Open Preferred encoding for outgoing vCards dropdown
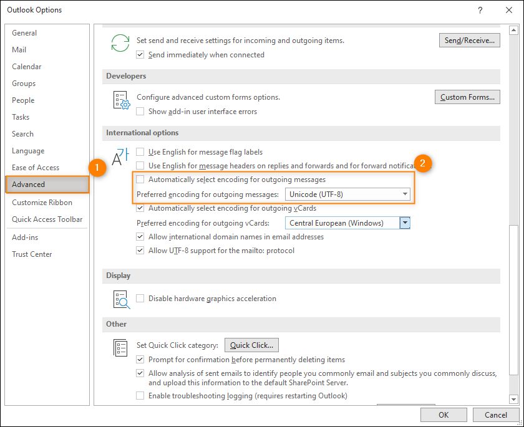The width and height of the screenshot is (524, 427). (x=347, y=223)
